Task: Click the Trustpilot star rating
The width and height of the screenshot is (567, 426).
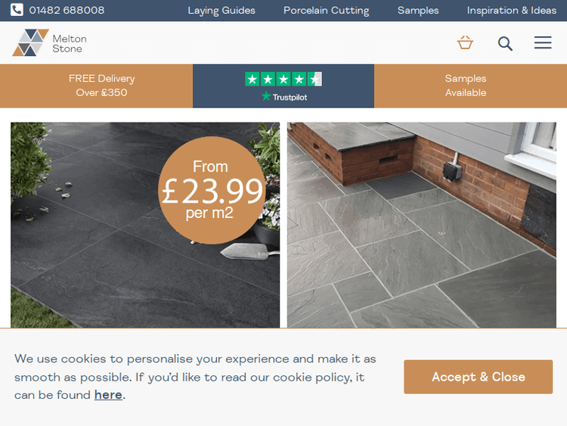Action: click(x=283, y=79)
